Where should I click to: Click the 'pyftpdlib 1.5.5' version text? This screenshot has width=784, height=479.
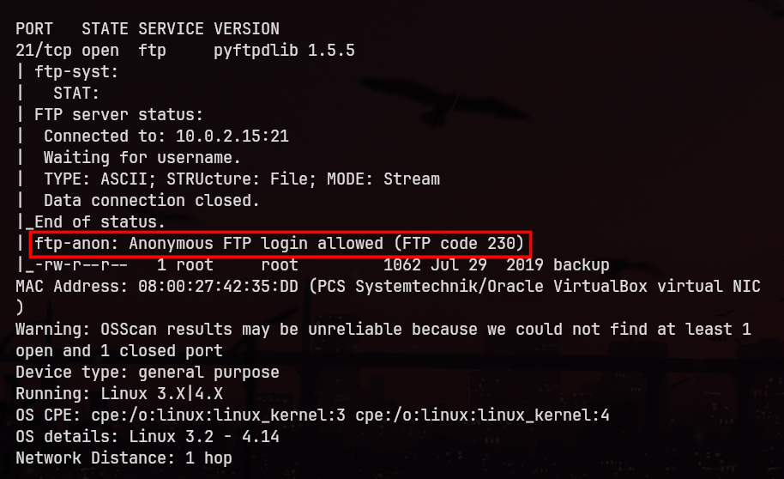(284, 51)
